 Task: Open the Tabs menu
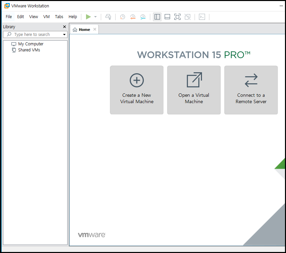pyautogui.click(x=59, y=16)
